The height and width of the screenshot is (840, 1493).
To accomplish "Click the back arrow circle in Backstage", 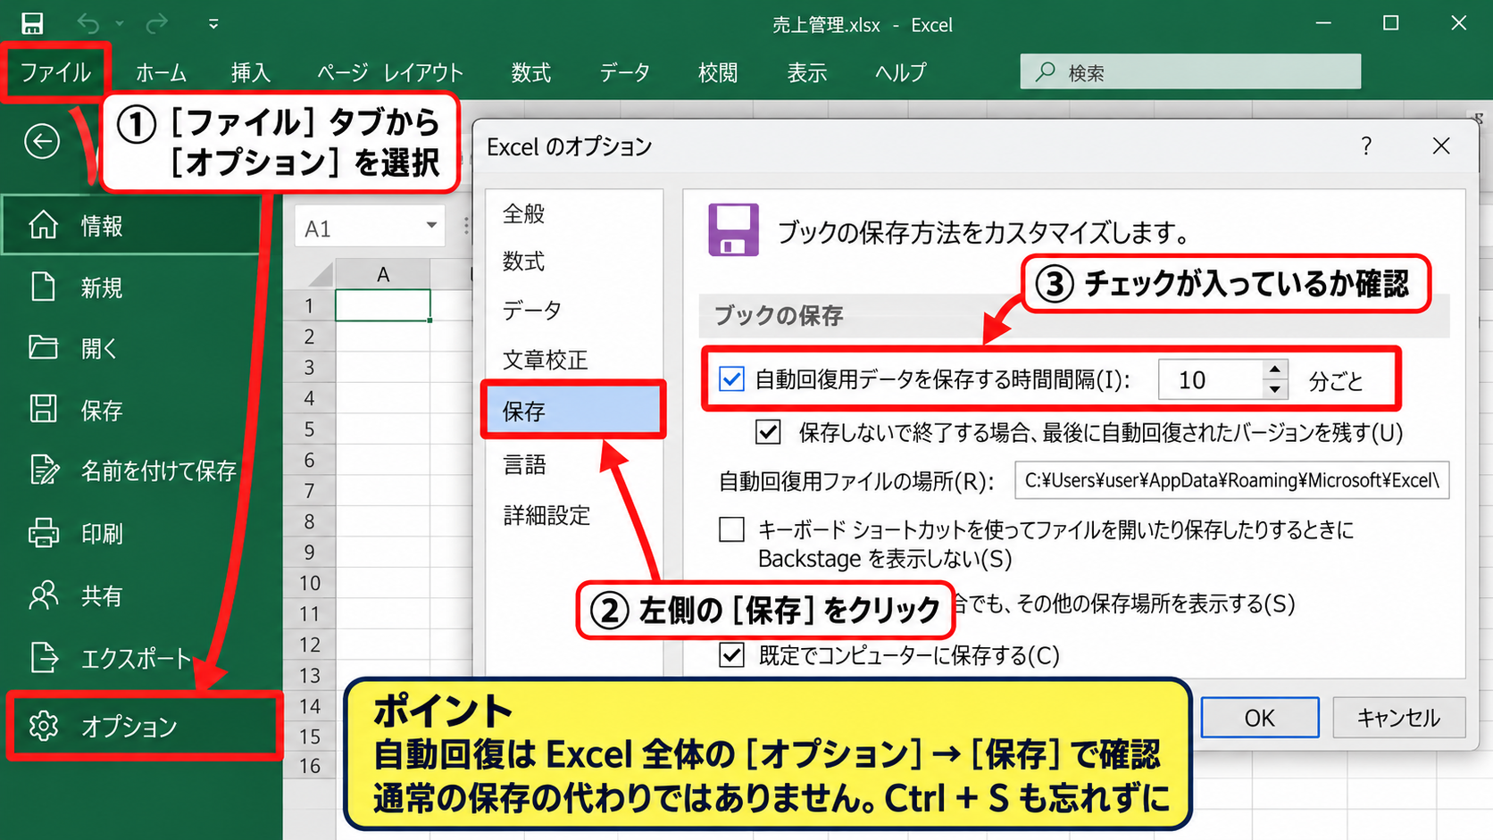I will [x=42, y=141].
